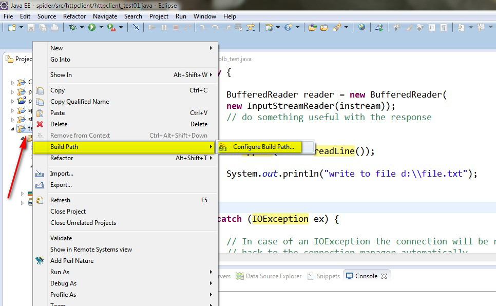Select Show In submenu entry
496x306 pixels.
(x=125, y=74)
